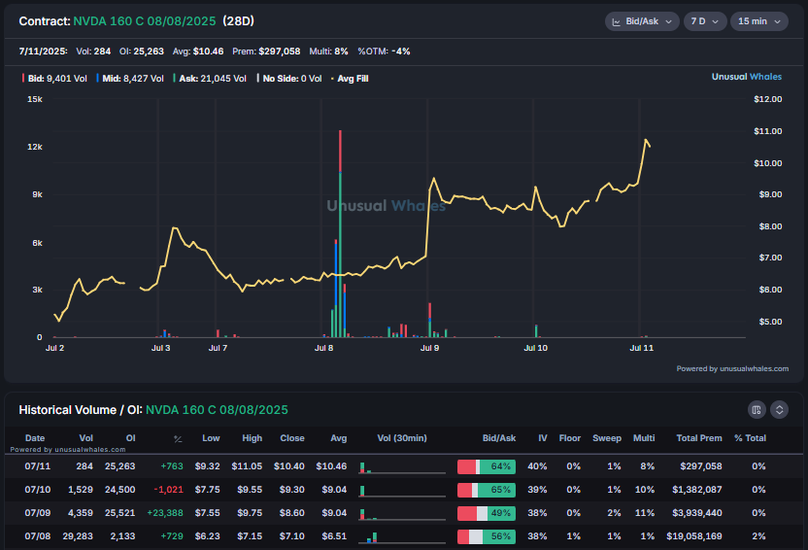
Task: Sort table by % Total column header
Action: pyautogui.click(x=751, y=438)
